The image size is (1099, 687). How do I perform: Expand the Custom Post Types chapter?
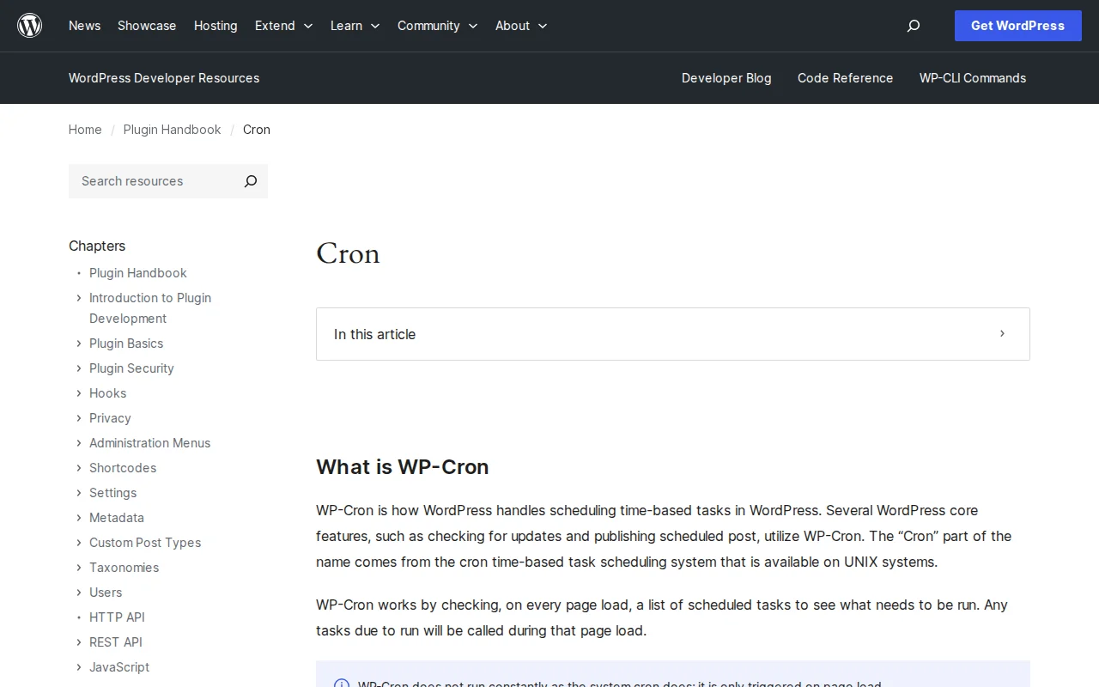[x=78, y=543]
